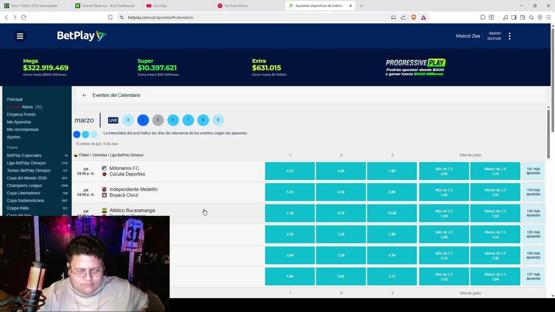Select day 3 in the marzo calendar

coord(128,120)
